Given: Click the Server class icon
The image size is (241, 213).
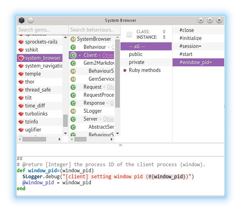Looking at the screenshot, I should coord(73,119).
